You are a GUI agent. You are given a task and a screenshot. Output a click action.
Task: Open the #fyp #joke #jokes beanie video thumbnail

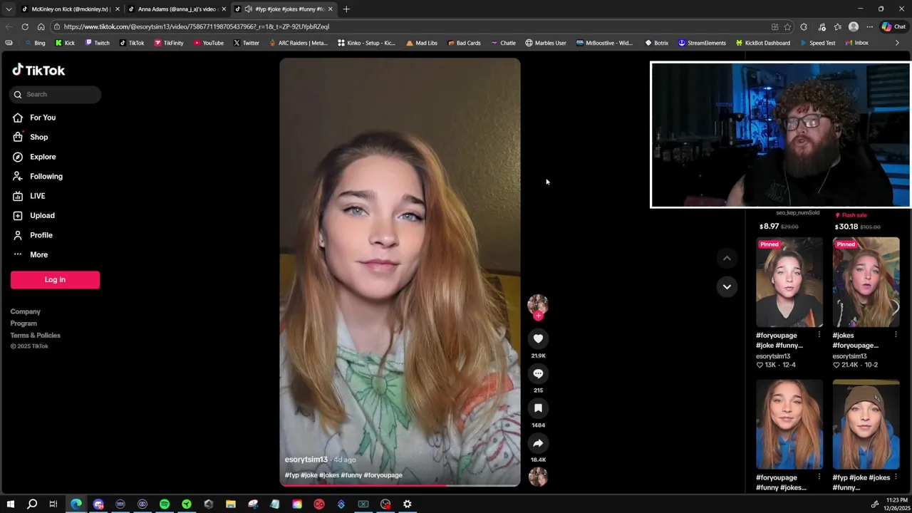tap(866, 425)
